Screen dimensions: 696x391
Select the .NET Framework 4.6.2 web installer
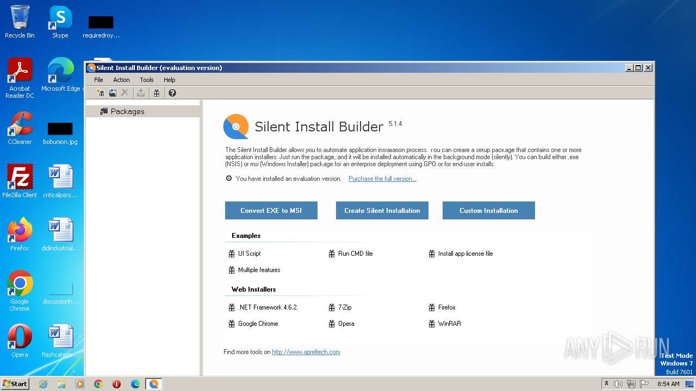click(x=263, y=307)
